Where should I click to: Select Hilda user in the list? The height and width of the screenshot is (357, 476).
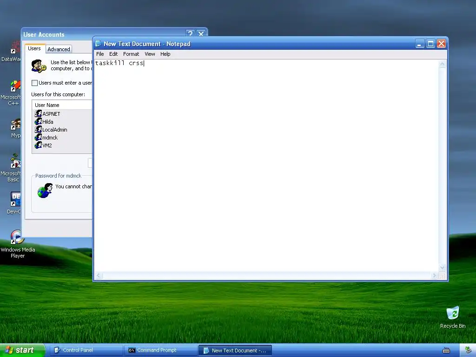[x=48, y=122]
